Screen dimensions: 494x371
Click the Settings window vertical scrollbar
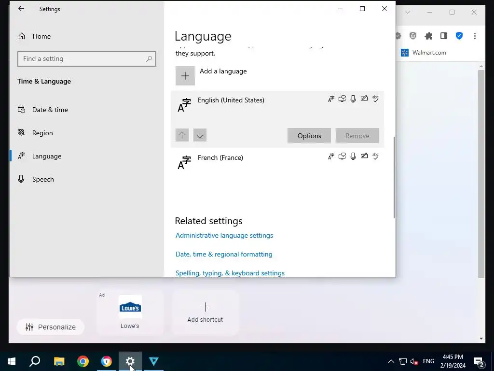pyautogui.click(x=394, y=177)
